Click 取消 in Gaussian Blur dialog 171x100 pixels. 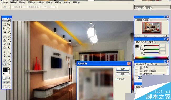pyautogui.click(x=123, y=74)
